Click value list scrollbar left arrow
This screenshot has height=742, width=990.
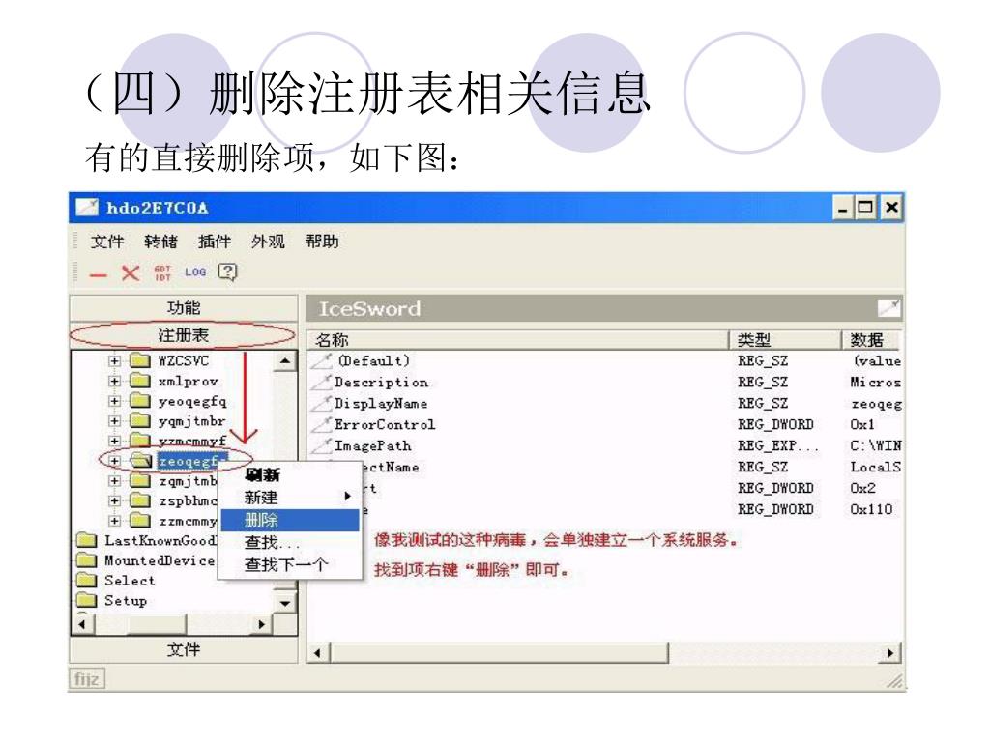317,653
